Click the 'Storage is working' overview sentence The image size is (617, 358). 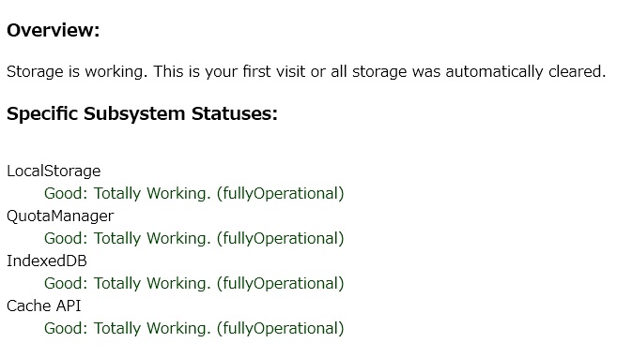pyautogui.click(x=306, y=72)
